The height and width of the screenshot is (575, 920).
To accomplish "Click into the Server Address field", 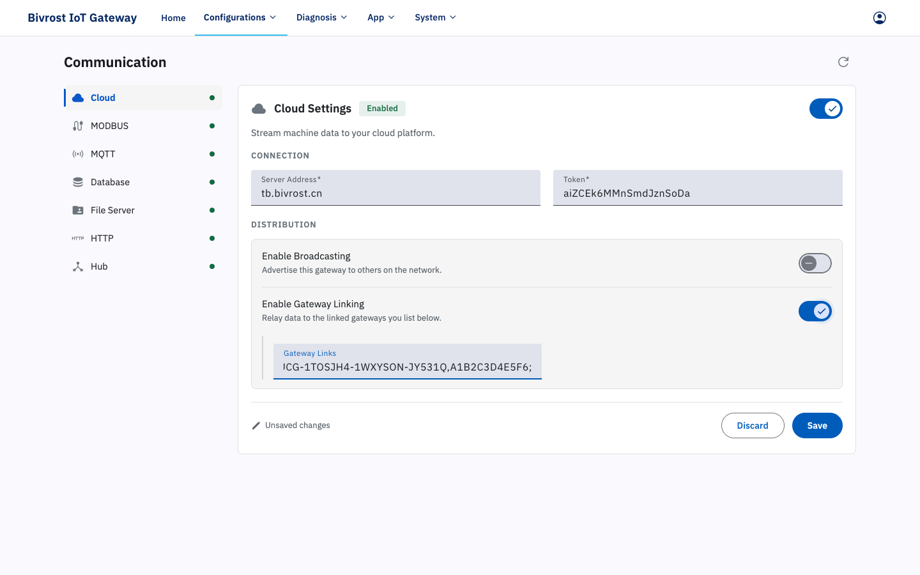I will tap(395, 188).
